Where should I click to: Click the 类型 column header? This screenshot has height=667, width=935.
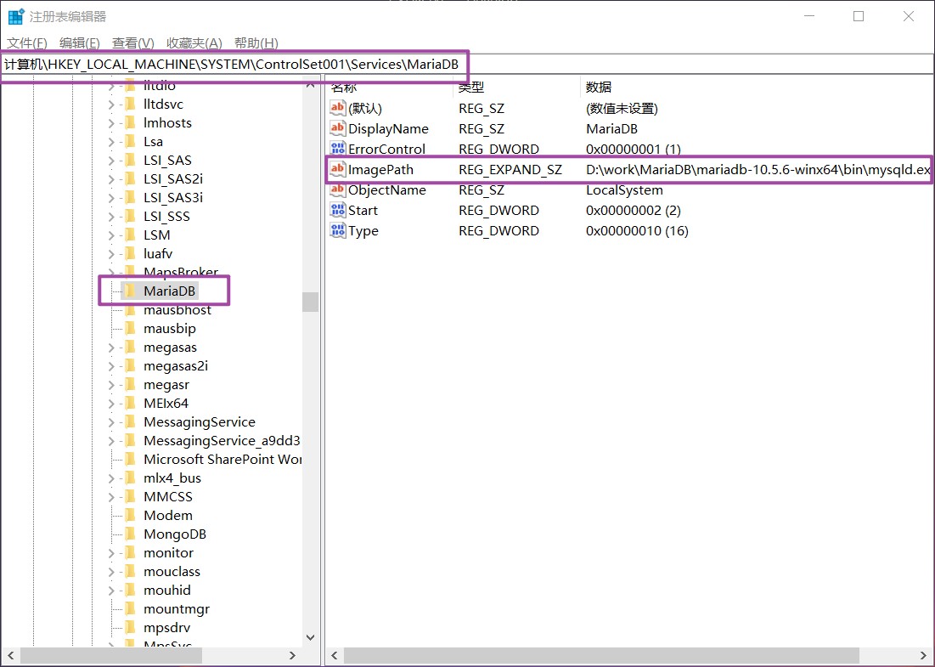471,88
